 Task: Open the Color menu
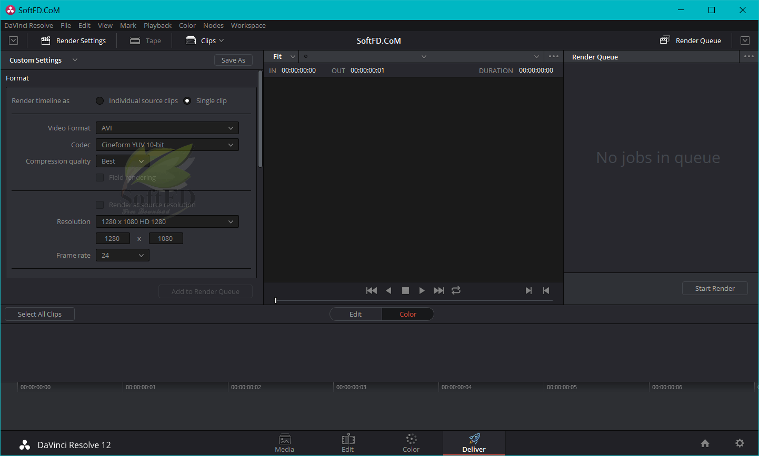click(187, 25)
